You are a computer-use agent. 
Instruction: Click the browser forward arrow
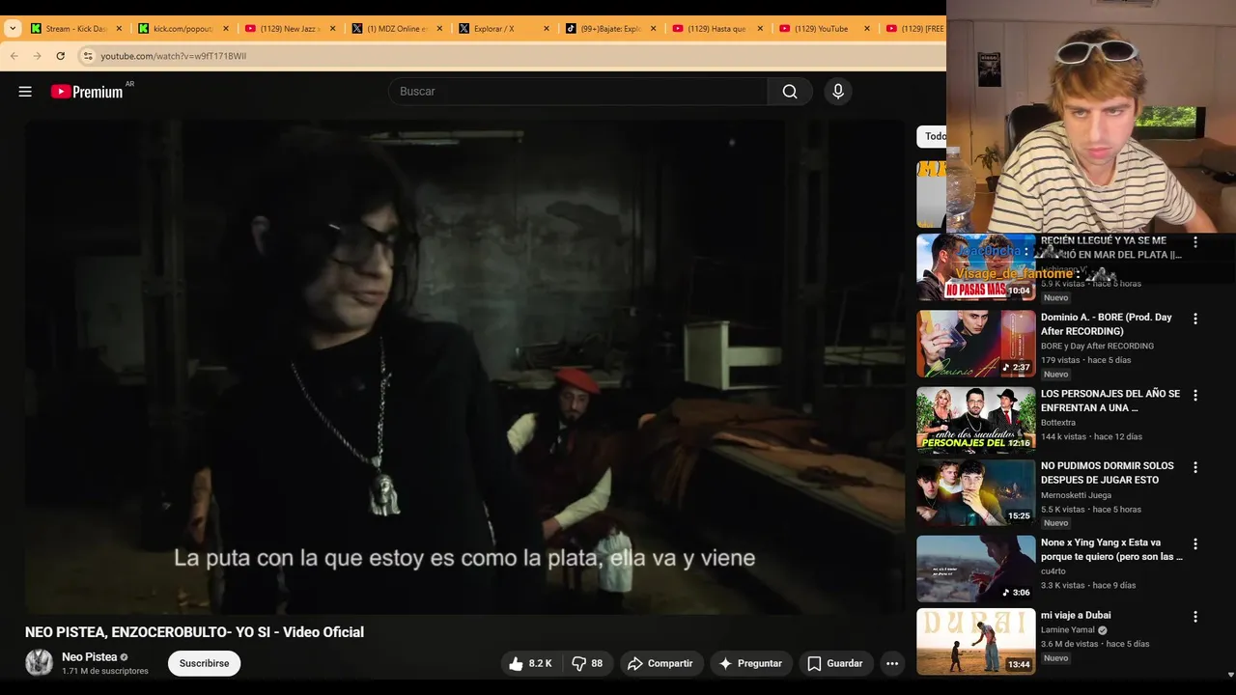[x=37, y=56]
